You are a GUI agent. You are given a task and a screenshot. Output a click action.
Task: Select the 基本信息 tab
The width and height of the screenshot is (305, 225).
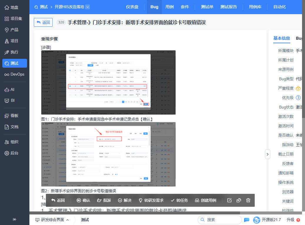[281, 38]
